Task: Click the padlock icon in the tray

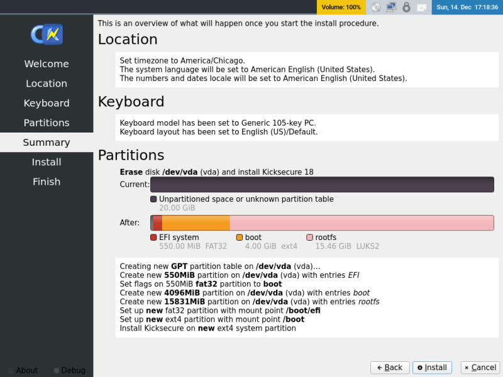Action: (x=407, y=7)
